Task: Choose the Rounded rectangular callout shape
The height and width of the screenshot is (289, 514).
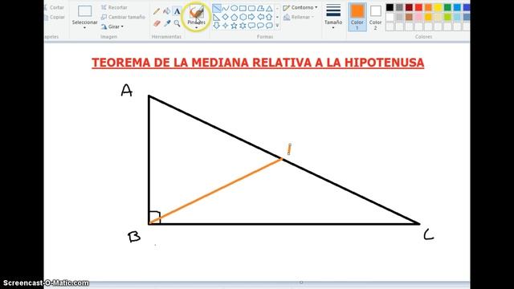Action: click(x=251, y=26)
